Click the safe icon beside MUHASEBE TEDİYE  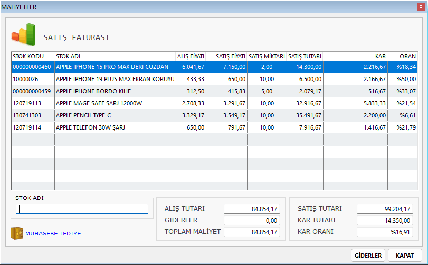point(17,233)
